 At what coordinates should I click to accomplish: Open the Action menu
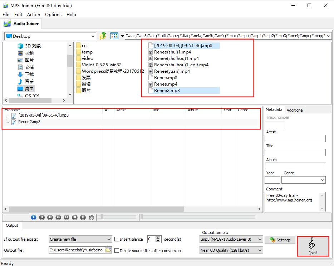(34, 15)
